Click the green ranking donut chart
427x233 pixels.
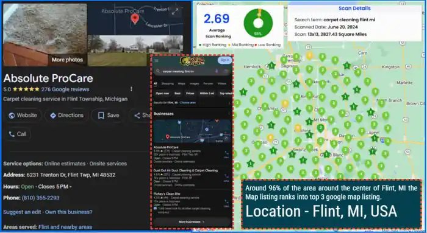[x=258, y=23]
